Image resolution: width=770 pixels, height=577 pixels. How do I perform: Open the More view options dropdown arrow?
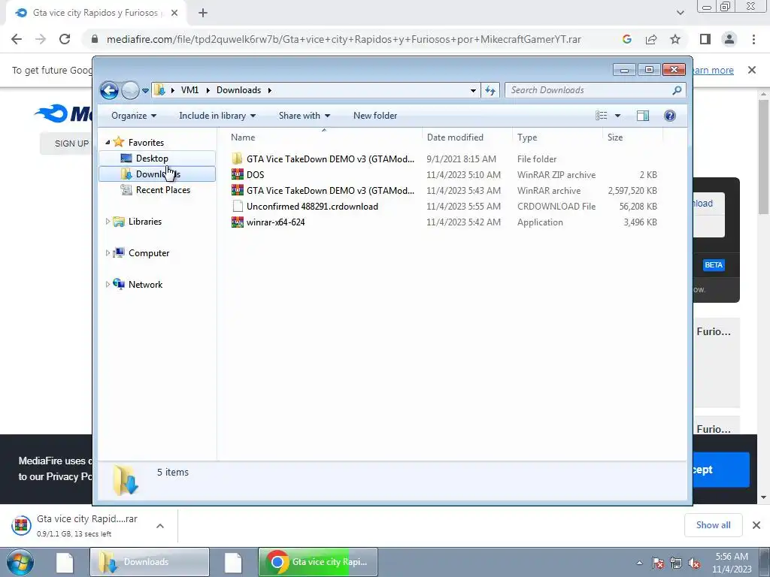[618, 116]
